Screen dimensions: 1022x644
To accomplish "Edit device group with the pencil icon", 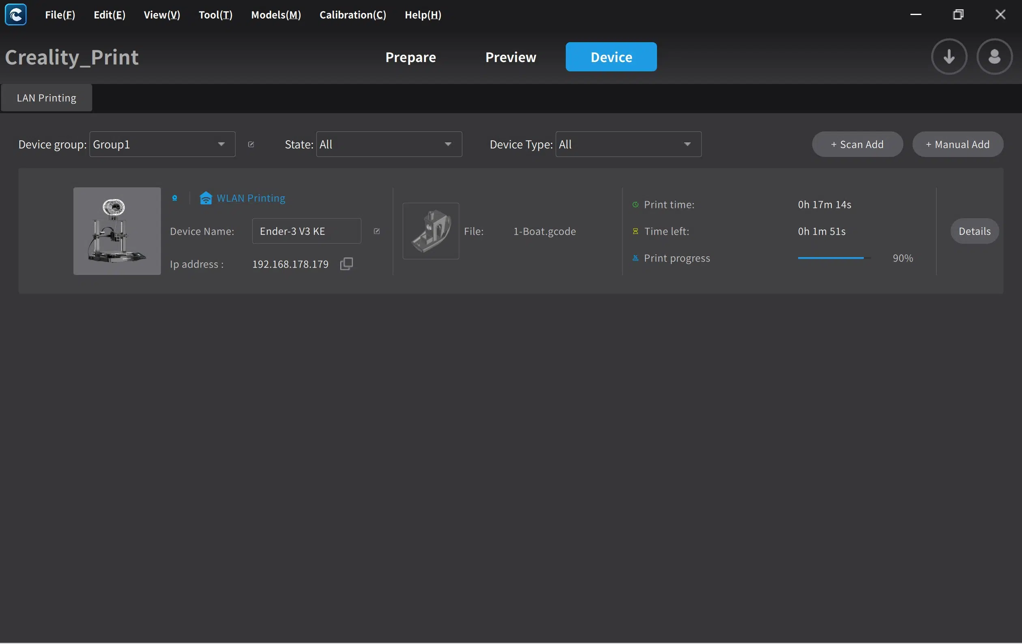I will coord(251,145).
